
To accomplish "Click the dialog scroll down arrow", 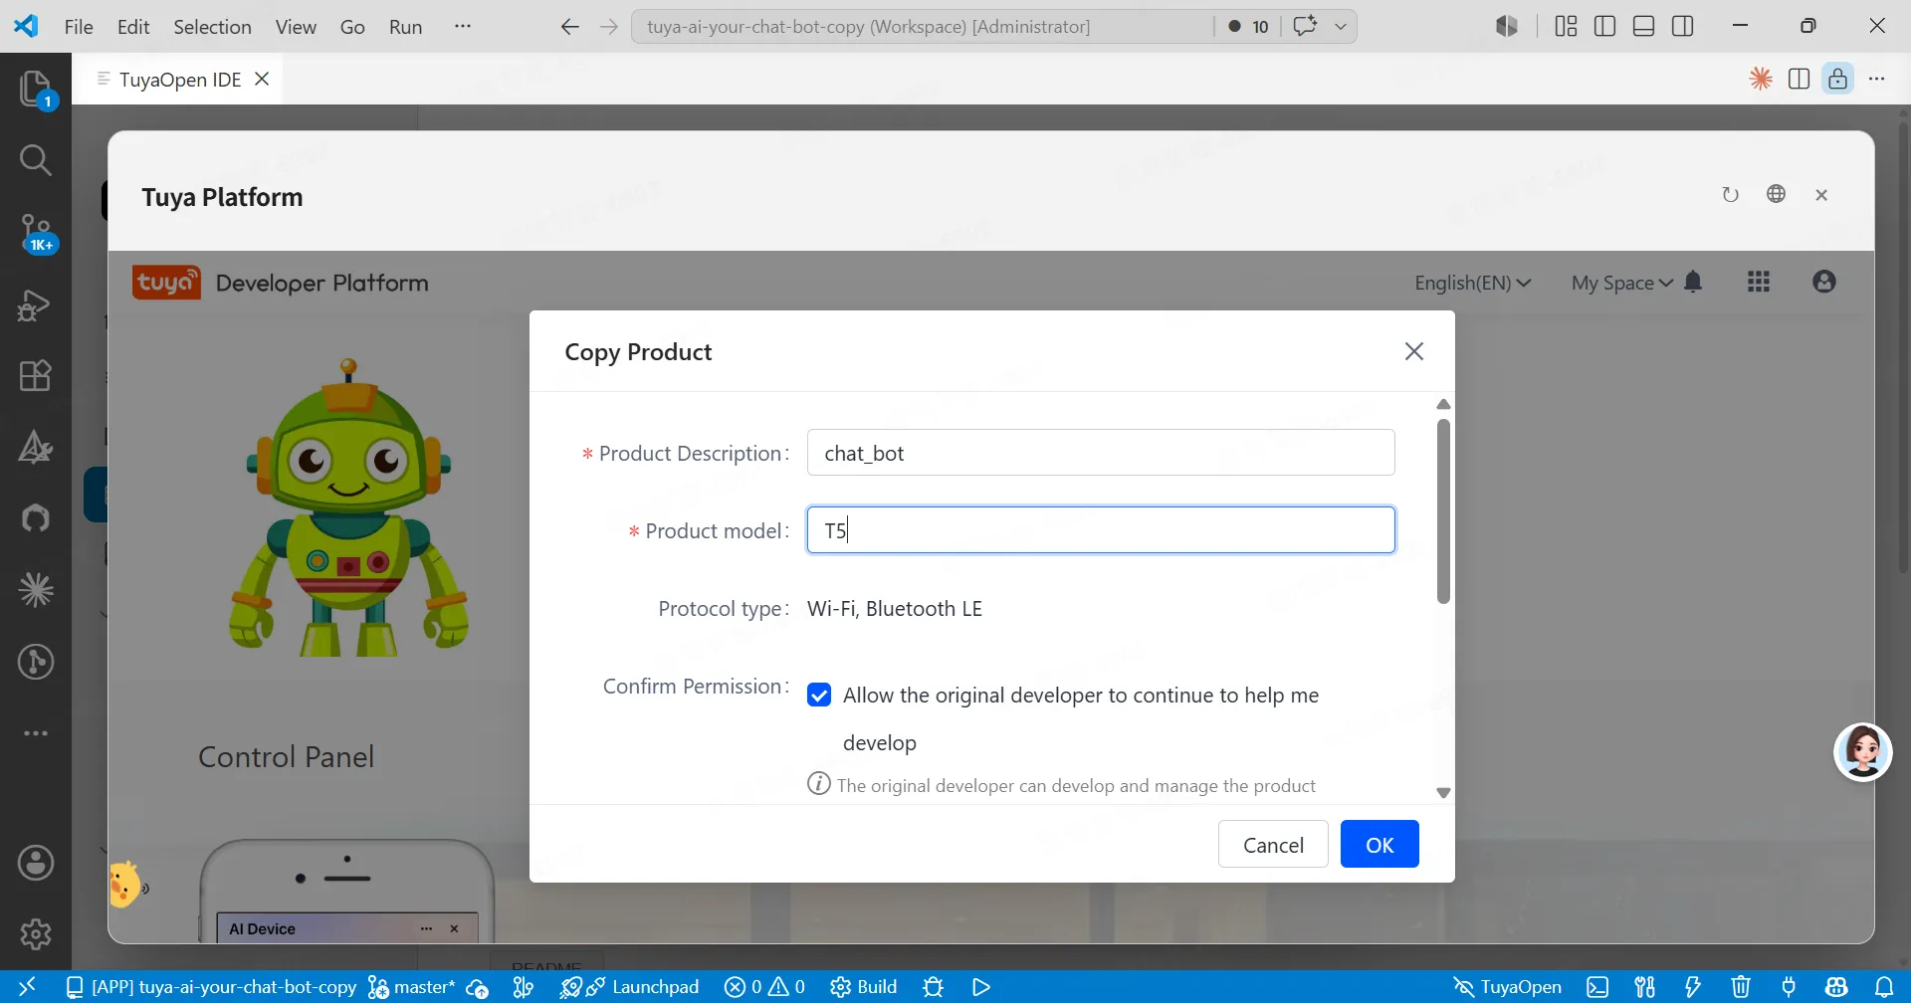I will 1443,793.
